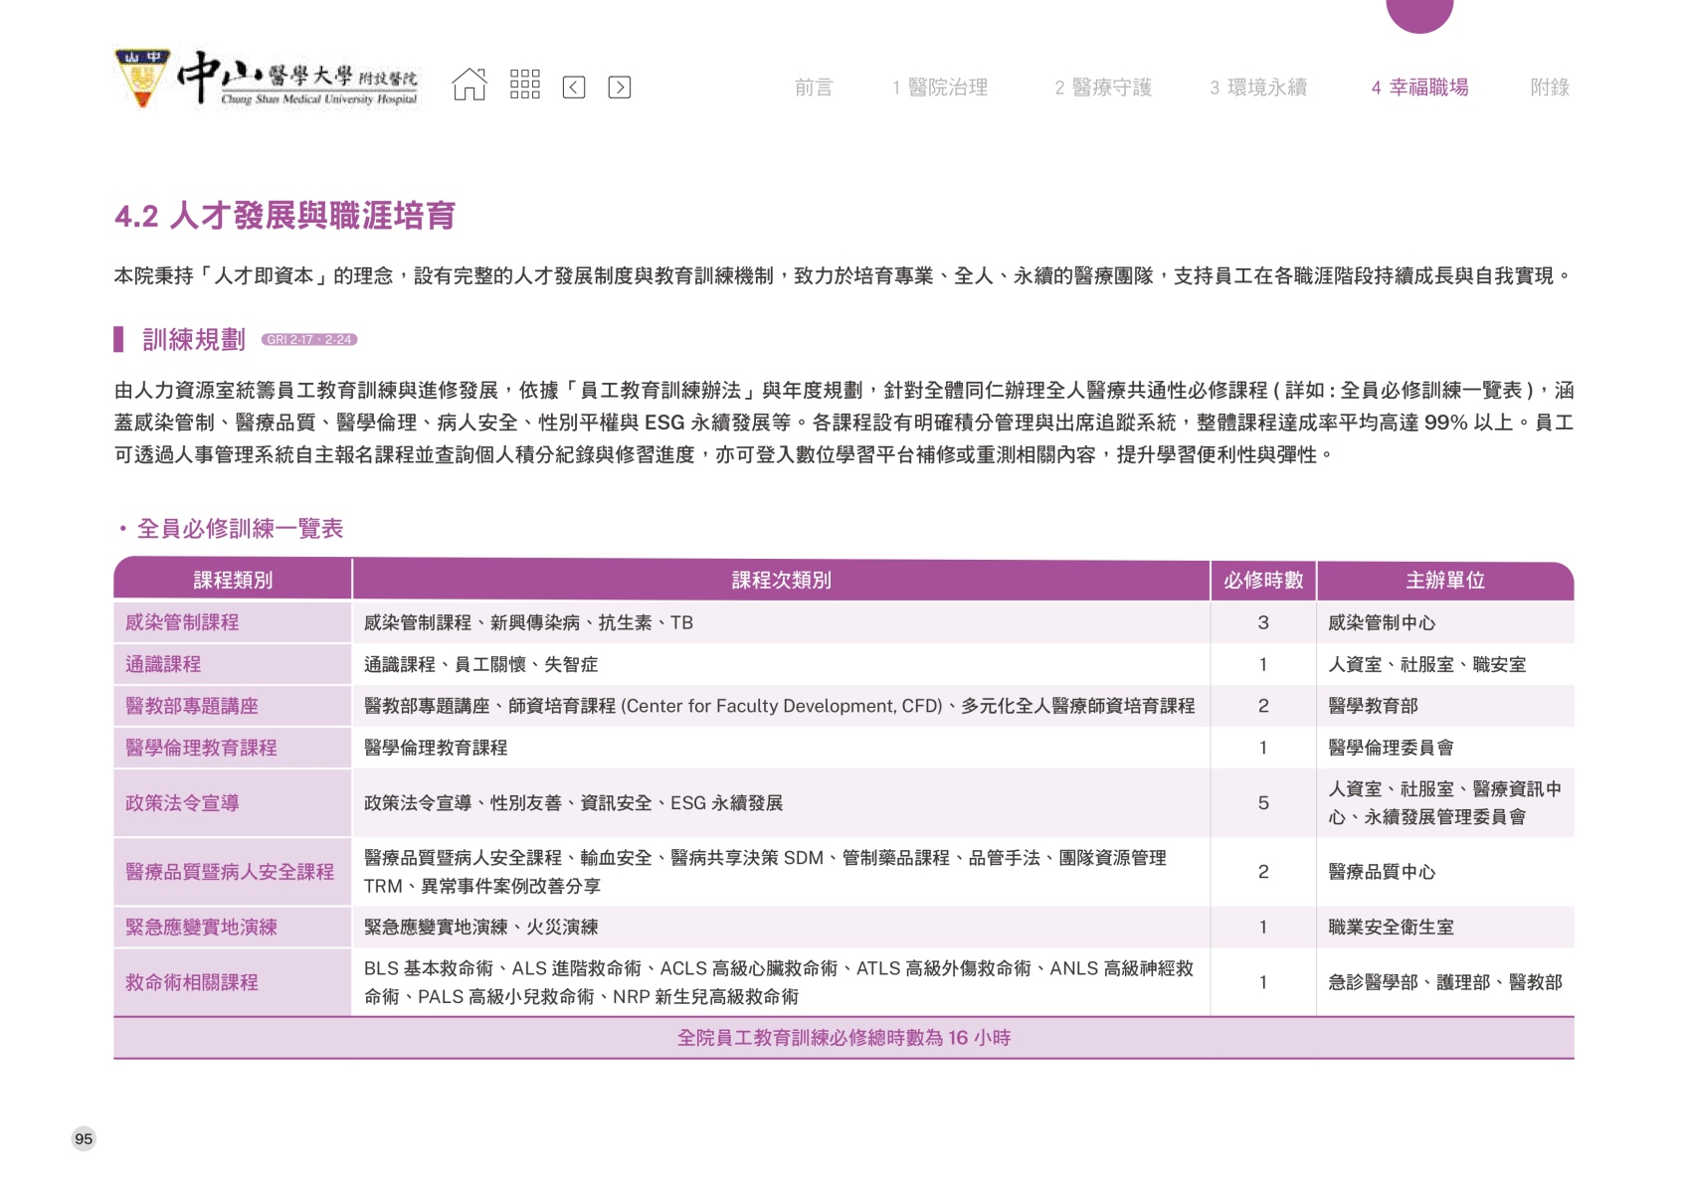Screen dimensions: 1688x1193
Task: Click page number 95 indicator
Action: (x=84, y=1138)
